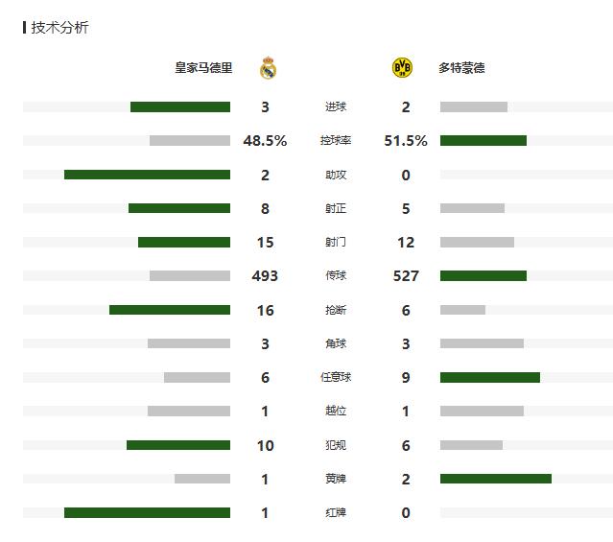Click Real Madrid's green 助攻 bar
The width and height of the screenshot is (613, 542).
(147, 175)
